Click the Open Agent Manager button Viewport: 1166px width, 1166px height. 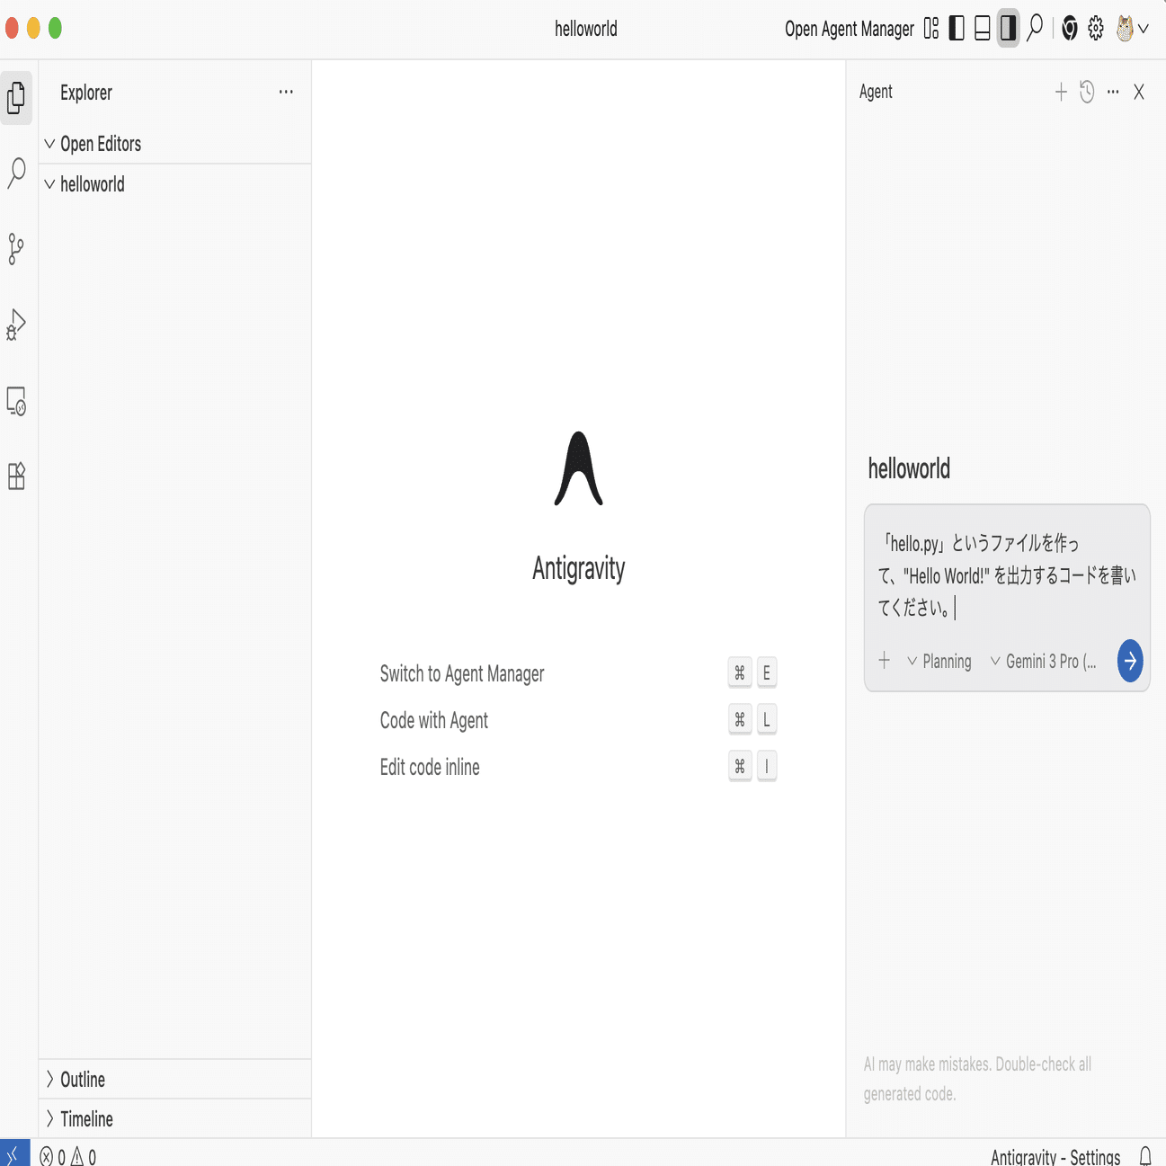coord(849,29)
